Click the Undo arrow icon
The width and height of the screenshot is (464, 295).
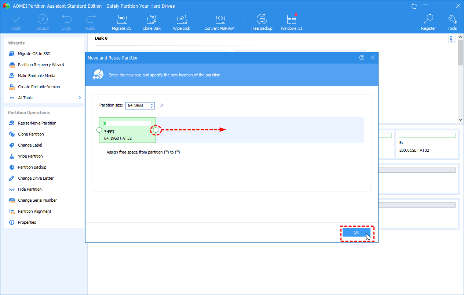click(66, 19)
